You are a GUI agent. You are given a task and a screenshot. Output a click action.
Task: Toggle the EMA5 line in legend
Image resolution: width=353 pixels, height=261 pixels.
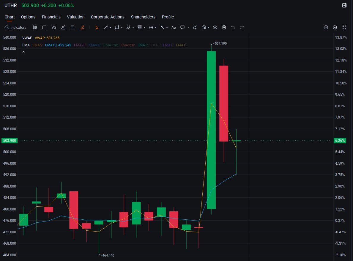[37, 45]
